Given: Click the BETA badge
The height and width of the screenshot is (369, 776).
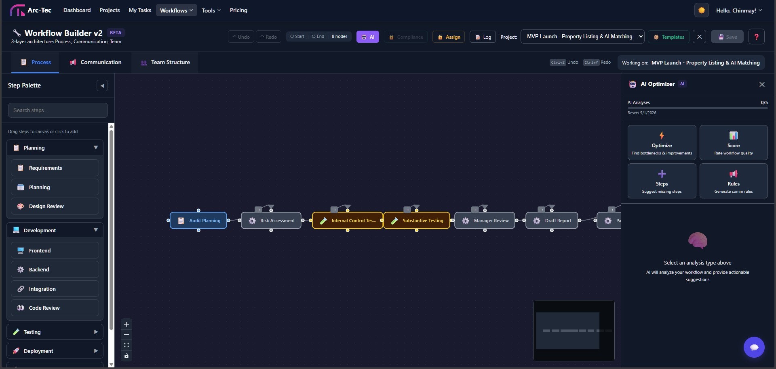Looking at the screenshot, I should pyautogui.click(x=116, y=33).
